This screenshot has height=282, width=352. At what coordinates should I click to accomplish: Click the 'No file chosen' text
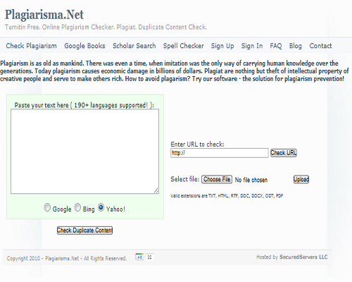click(251, 180)
